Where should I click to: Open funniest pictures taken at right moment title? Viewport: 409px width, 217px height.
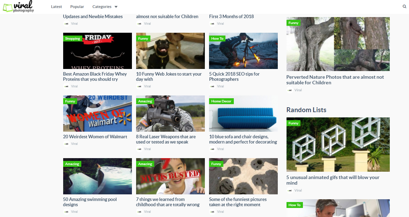(x=238, y=202)
